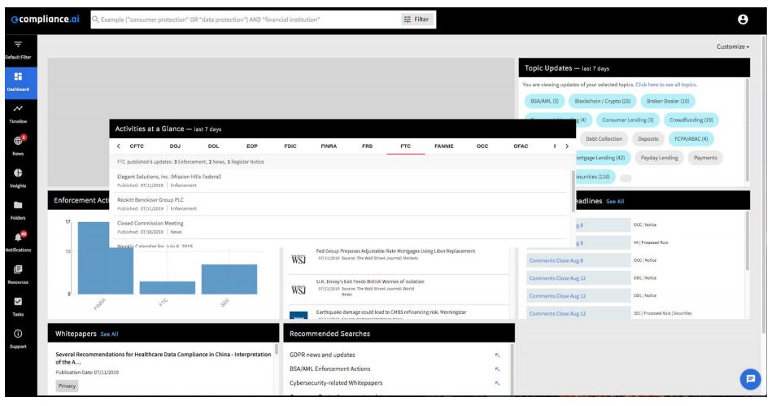Show more agencies with right chevron
Viewport: 776px width, 406px height.
tap(567, 146)
